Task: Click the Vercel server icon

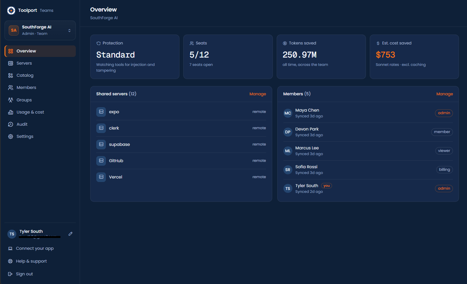Action: (101, 177)
